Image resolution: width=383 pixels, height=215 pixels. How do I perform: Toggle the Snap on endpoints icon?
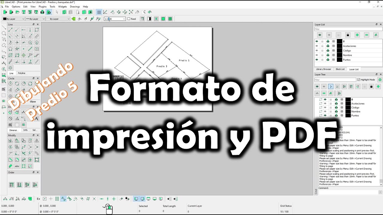(63, 199)
